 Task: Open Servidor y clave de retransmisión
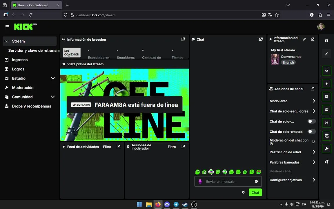click(x=34, y=51)
